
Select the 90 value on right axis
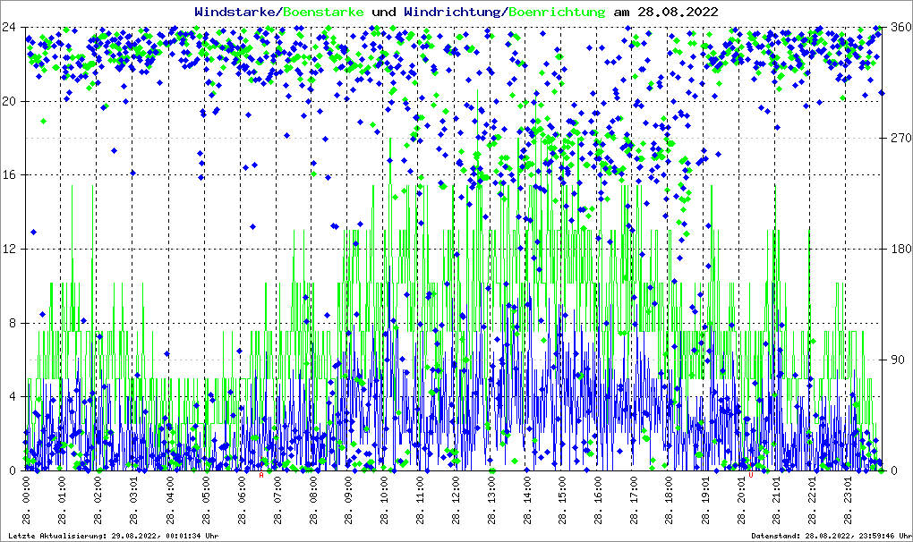tap(895, 360)
